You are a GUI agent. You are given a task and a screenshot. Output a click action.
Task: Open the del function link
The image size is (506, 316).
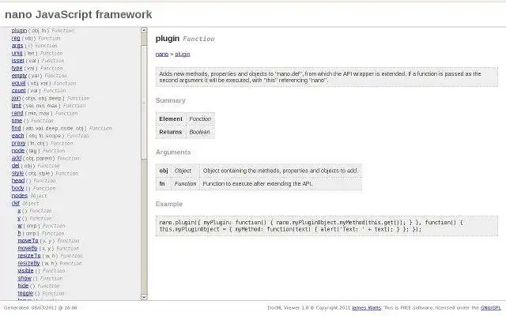click(x=16, y=165)
